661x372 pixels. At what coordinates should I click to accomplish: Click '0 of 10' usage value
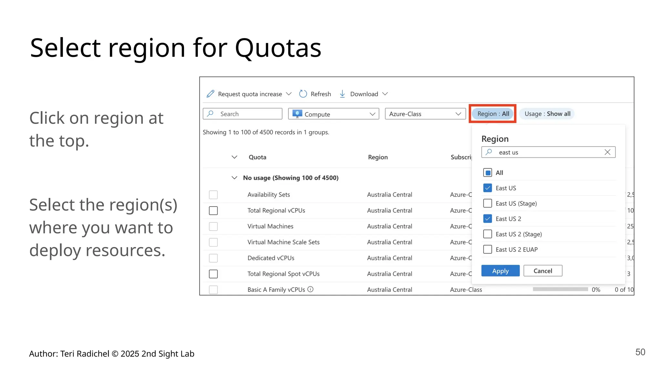pyautogui.click(x=624, y=290)
